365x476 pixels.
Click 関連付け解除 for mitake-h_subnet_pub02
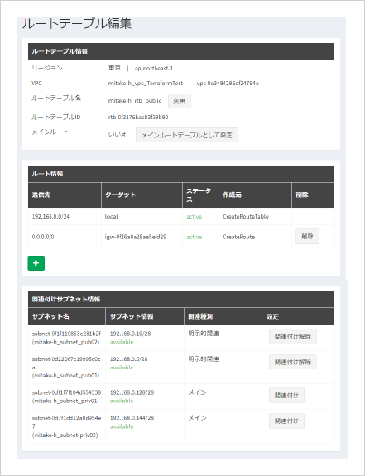pos(293,336)
